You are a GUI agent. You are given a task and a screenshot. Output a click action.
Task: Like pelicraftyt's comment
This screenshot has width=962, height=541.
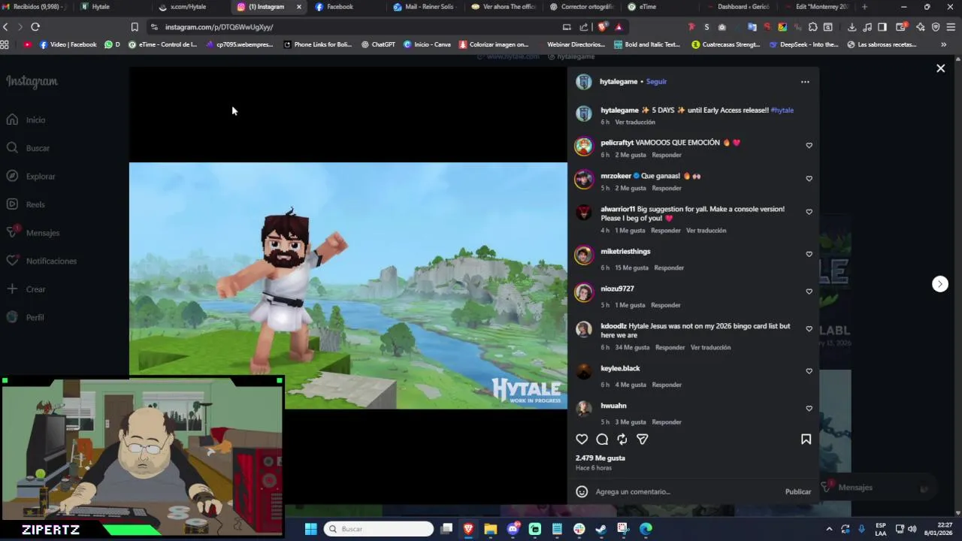[809, 146]
